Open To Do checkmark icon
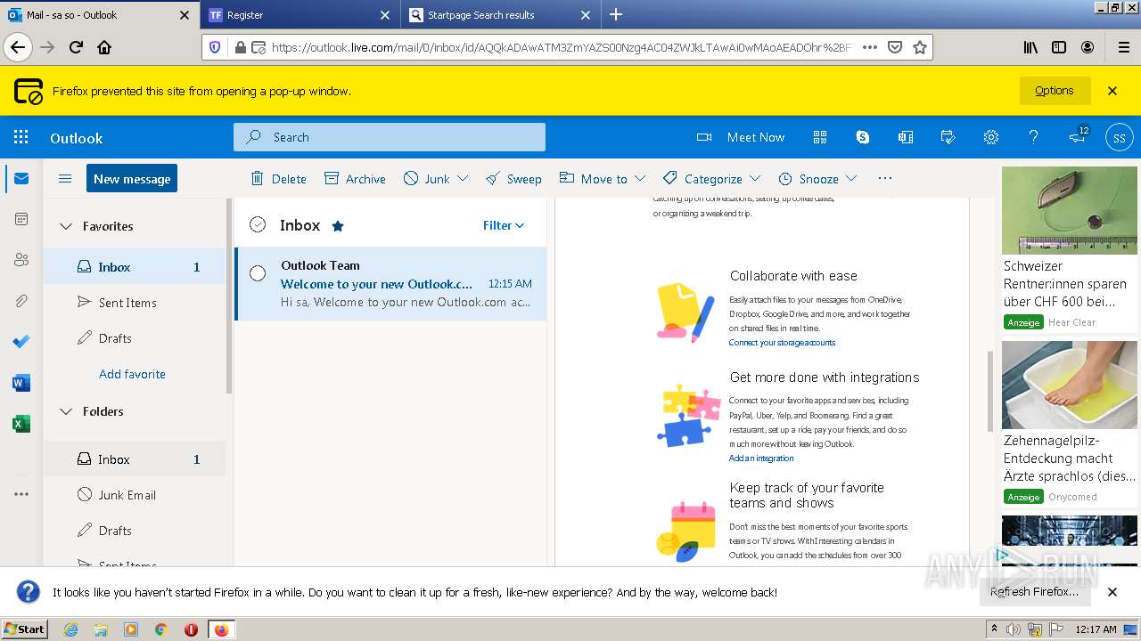Screen dimensions: 1141x641 pyautogui.click(x=21, y=342)
